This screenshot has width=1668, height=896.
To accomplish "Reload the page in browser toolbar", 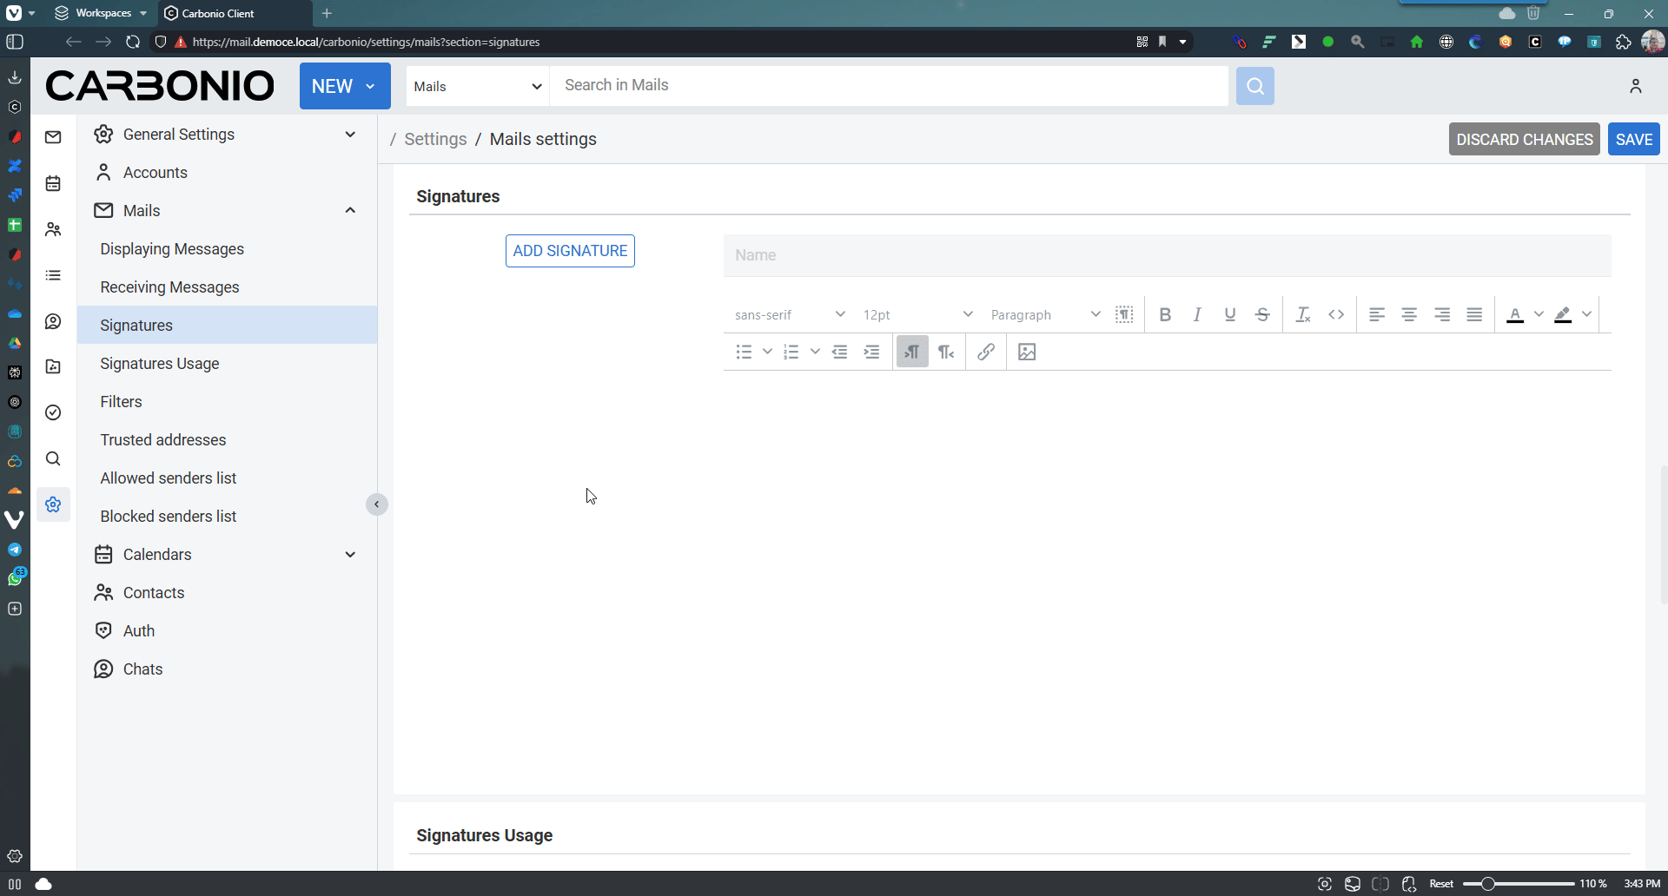I will 133,42.
